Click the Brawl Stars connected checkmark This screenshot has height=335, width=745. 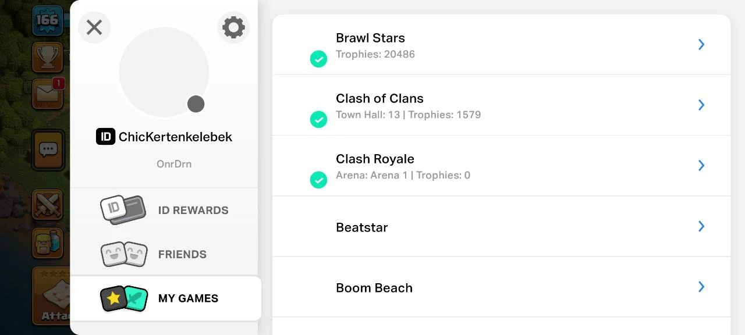point(318,59)
